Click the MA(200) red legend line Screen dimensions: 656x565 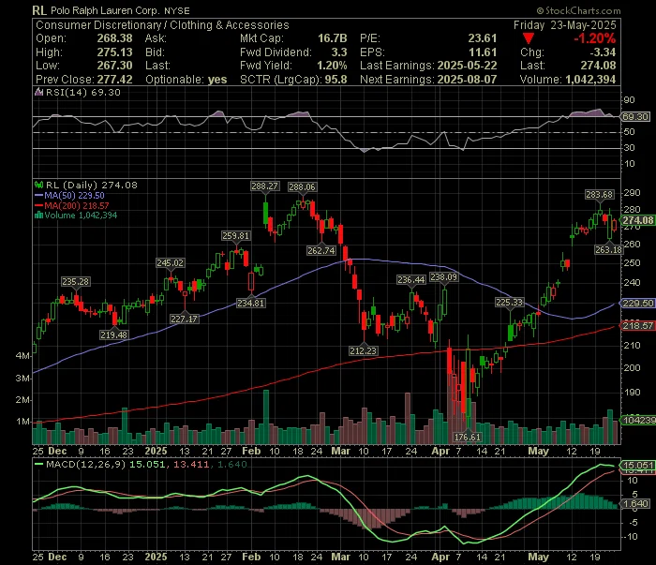39,205
